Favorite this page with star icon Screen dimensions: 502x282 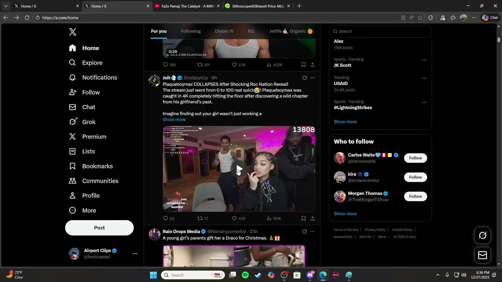pyautogui.click(x=420, y=18)
